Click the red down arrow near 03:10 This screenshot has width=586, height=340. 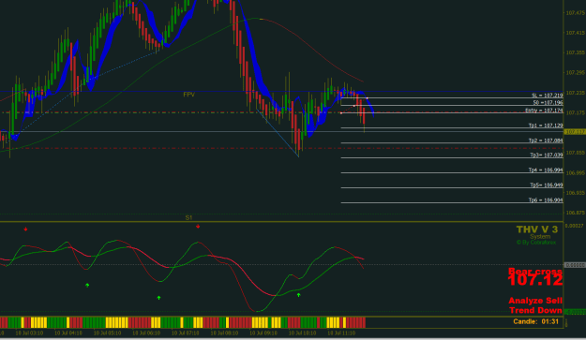pos(25,229)
